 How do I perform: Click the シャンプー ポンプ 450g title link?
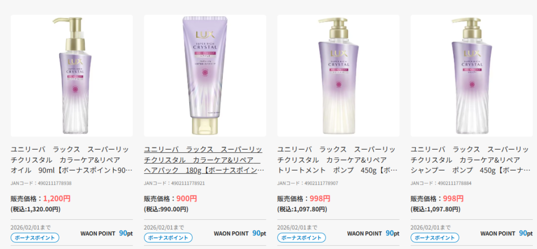click(x=471, y=160)
